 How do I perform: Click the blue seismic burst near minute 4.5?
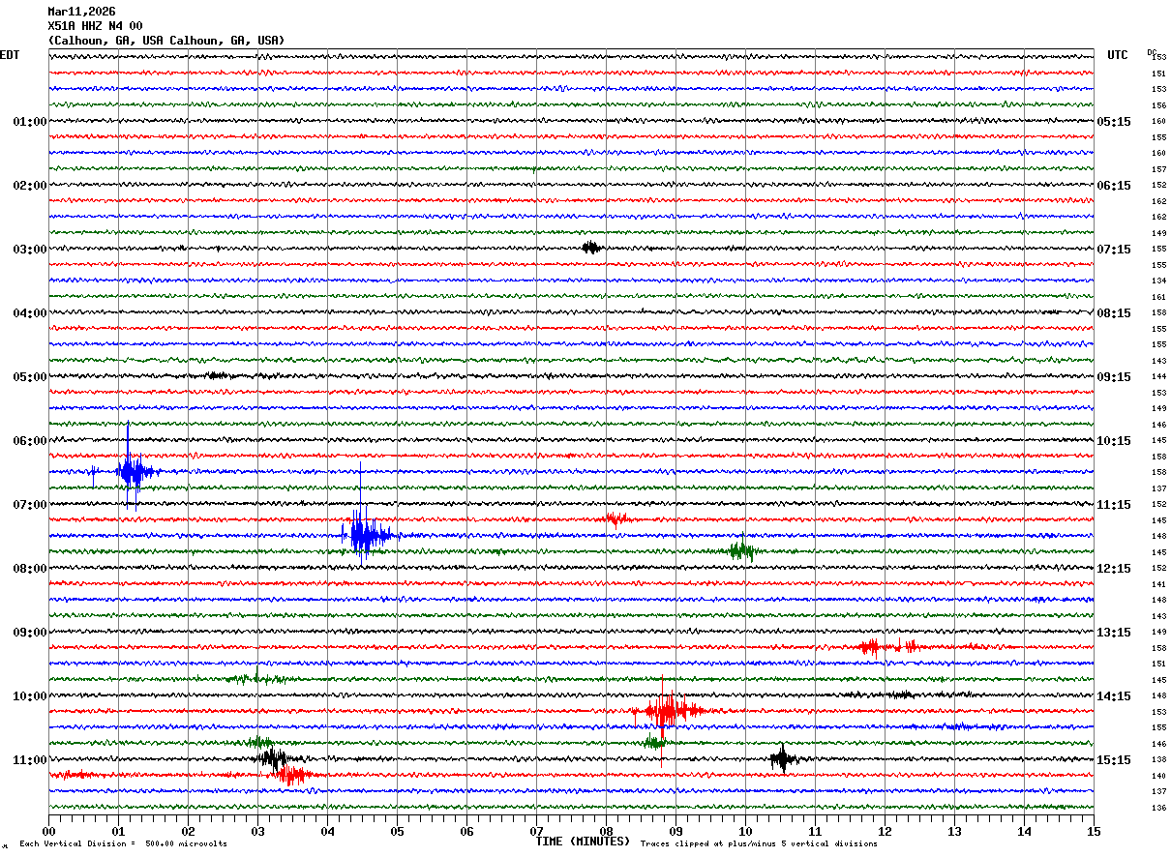click(363, 534)
